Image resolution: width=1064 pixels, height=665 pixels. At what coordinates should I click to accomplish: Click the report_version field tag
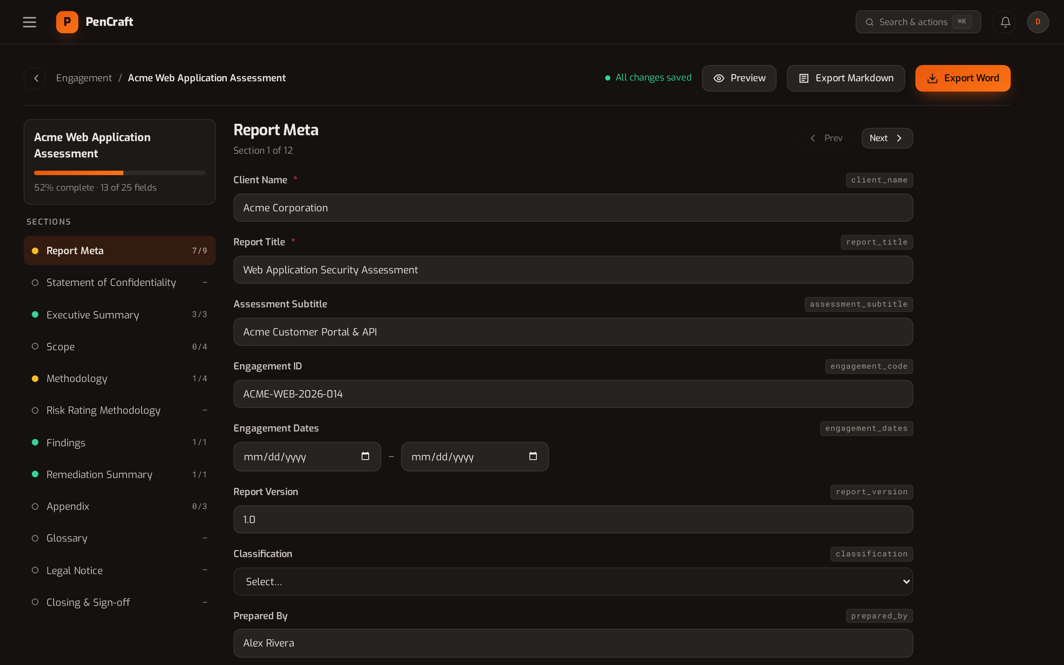[x=872, y=492]
